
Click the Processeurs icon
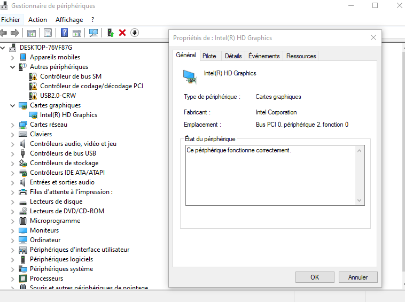[x=23, y=278]
